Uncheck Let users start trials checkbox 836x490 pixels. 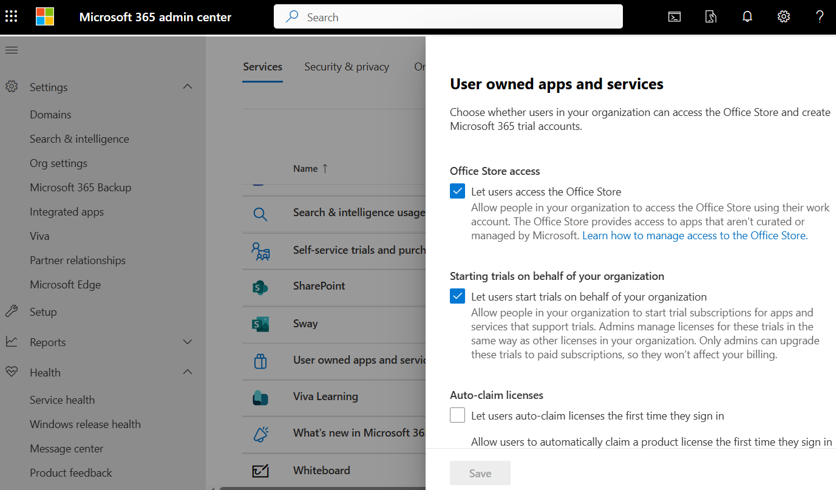pyautogui.click(x=458, y=296)
